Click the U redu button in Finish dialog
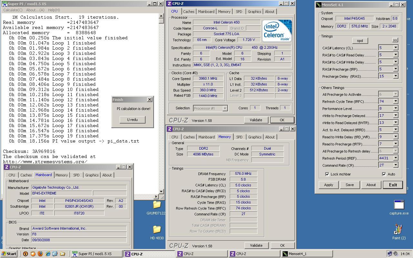 (132, 120)
